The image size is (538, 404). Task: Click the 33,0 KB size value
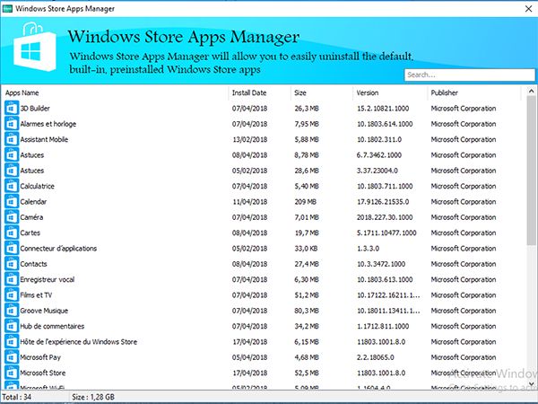coord(306,249)
